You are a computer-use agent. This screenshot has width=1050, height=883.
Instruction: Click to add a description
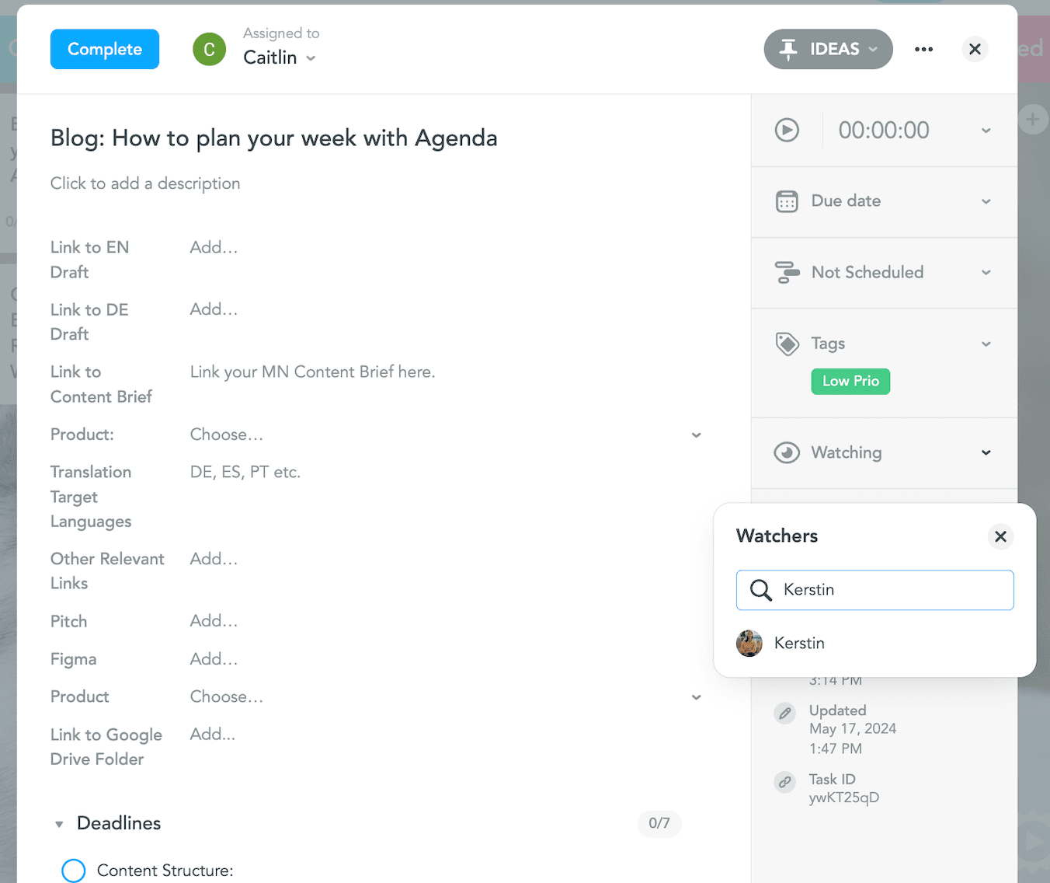pos(145,183)
